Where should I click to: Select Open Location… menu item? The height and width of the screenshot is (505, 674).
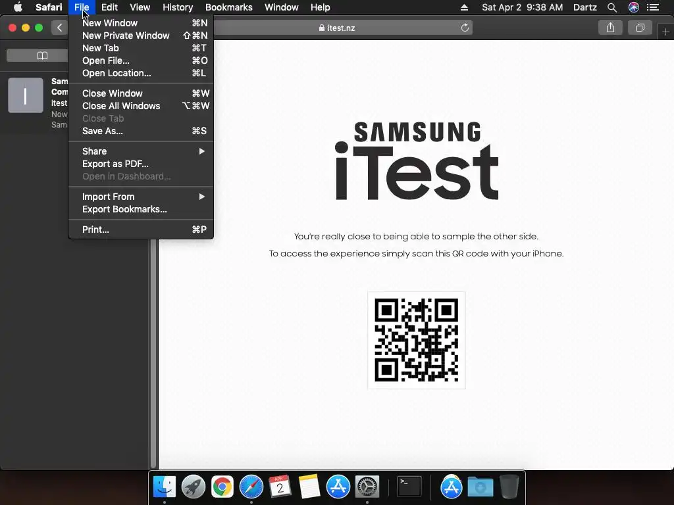141,73
